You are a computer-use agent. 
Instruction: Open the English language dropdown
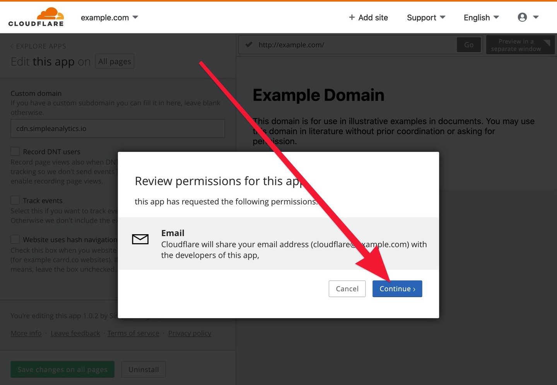pyautogui.click(x=481, y=17)
